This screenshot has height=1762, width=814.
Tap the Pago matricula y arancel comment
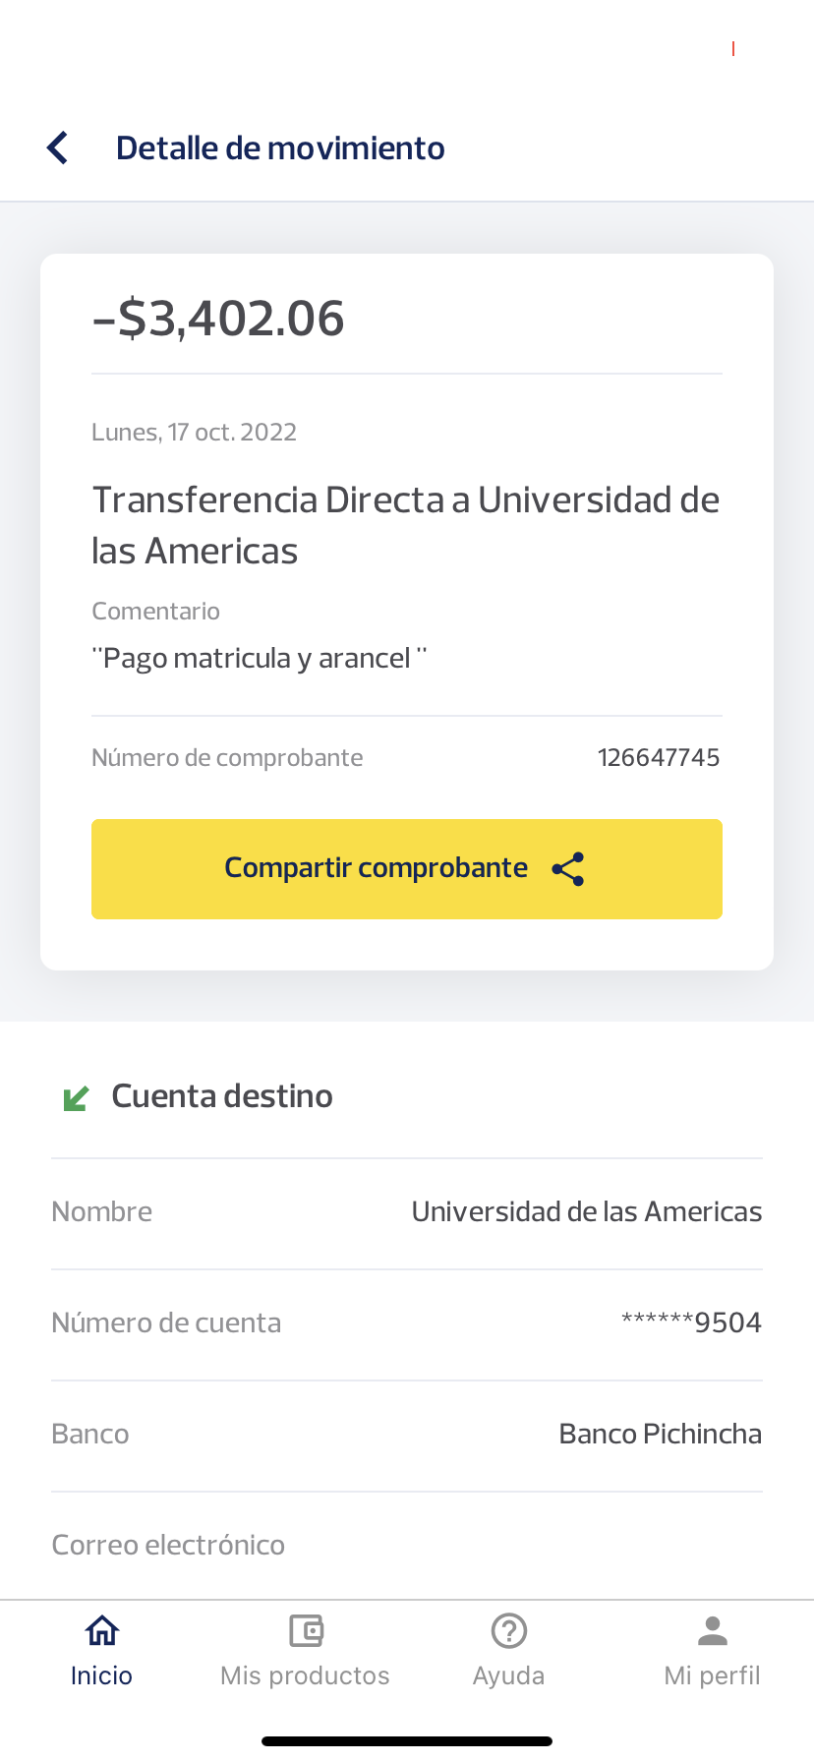coord(260,658)
